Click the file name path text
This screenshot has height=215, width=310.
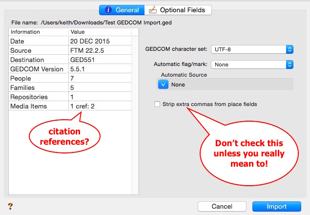[106, 22]
